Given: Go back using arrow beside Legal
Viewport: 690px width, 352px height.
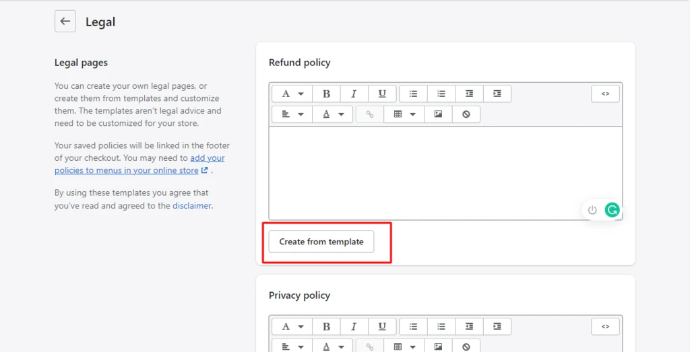Looking at the screenshot, I should coord(65,22).
